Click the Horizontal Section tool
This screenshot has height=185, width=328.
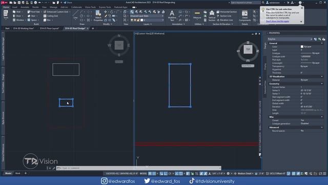pos(227,12)
